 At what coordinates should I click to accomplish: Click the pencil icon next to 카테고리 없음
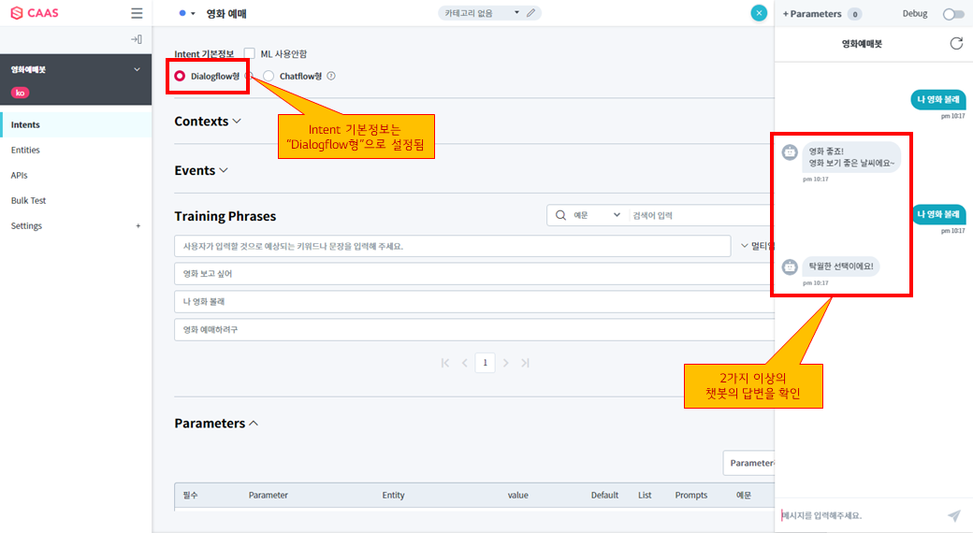531,13
